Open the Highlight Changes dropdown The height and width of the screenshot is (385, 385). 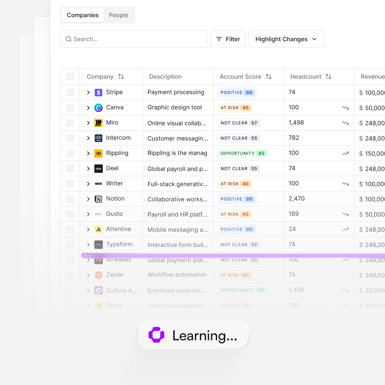click(x=286, y=39)
